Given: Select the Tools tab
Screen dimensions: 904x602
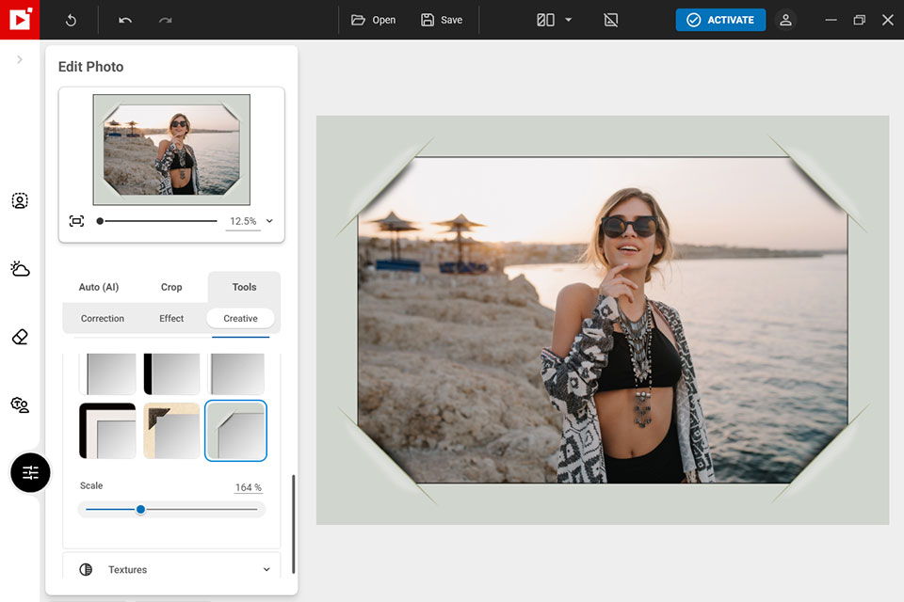Looking at the screenshot, I should tap(244, 287).
